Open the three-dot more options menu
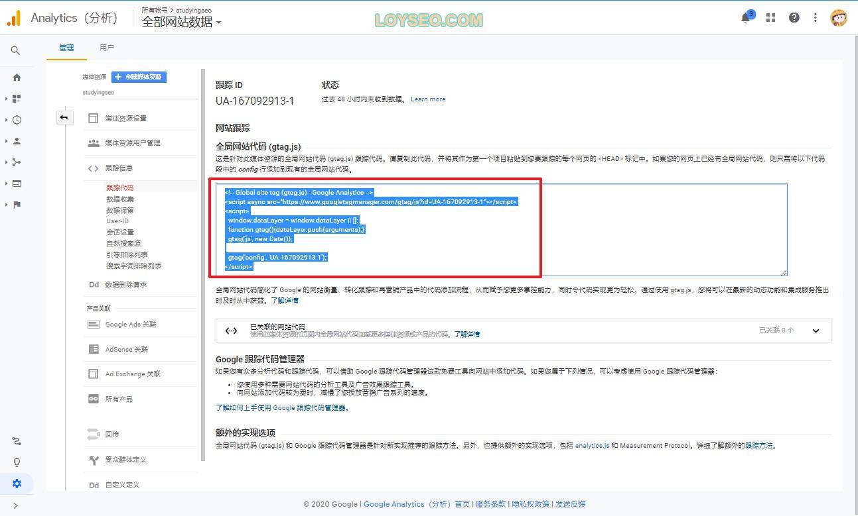Image resolution: width=858 pixels, height=516 pixels. [x=815, y=18]
